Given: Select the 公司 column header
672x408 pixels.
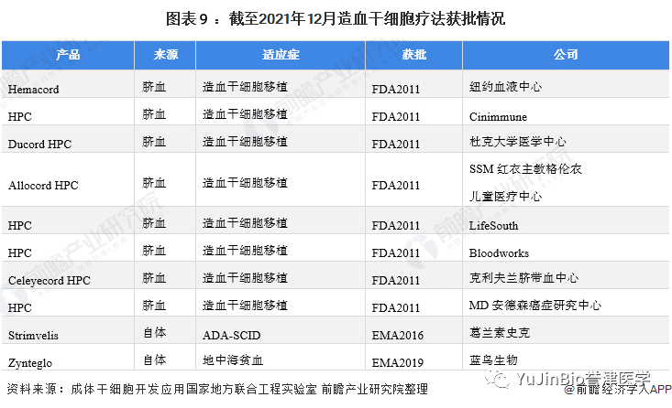Looking at the screenshot, I should [566, 55].
